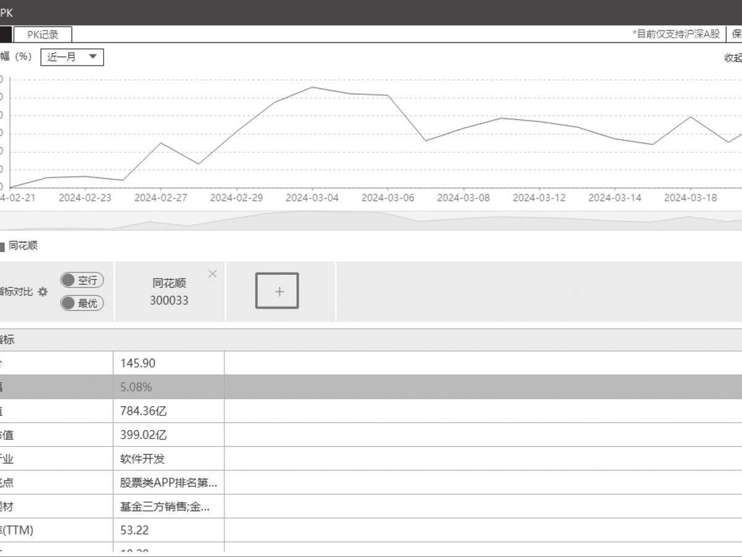742x557 pixels.
Task: Click the 2024-02-27 date axis label
Action: (x=161, y=197)
